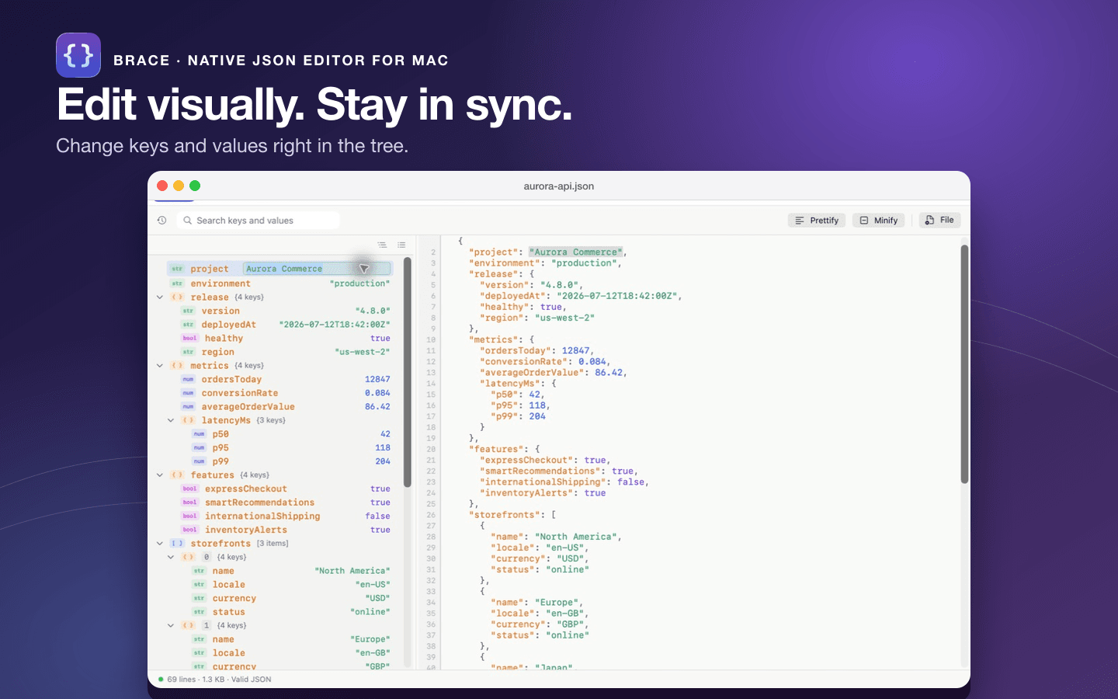1118x699 pixels.
Task: Collapse storefronts item 1 chevron
Action: 171,625
